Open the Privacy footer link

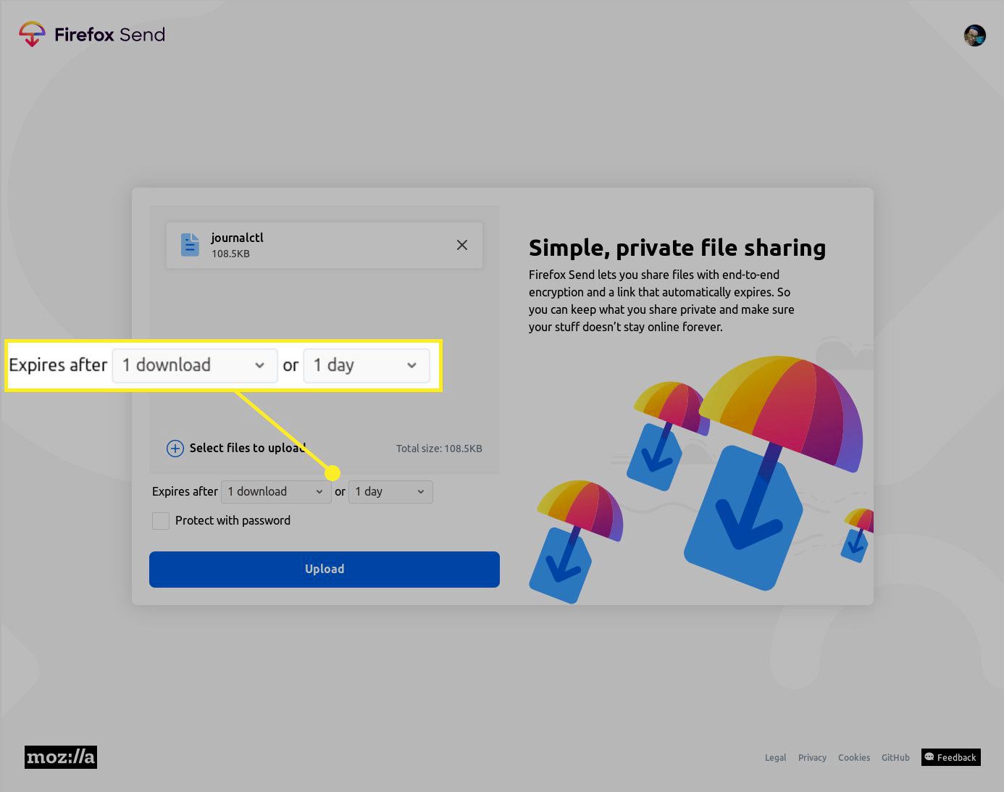812,758
